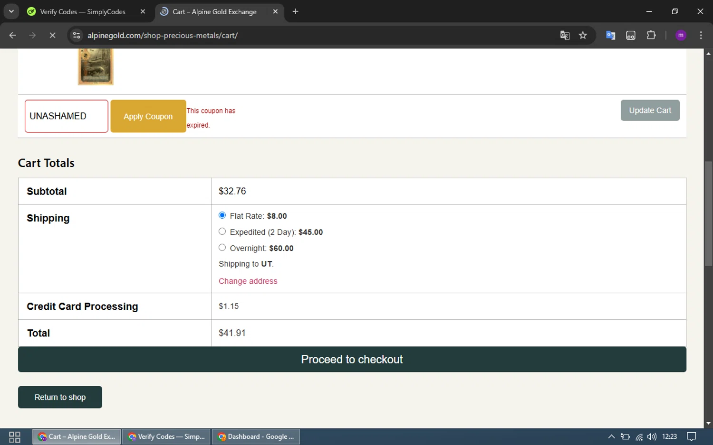This screenshot has height=445, width=713.
Task: Open the Extensions puzzle-piece menu
Action: click(x=651, y=35)
